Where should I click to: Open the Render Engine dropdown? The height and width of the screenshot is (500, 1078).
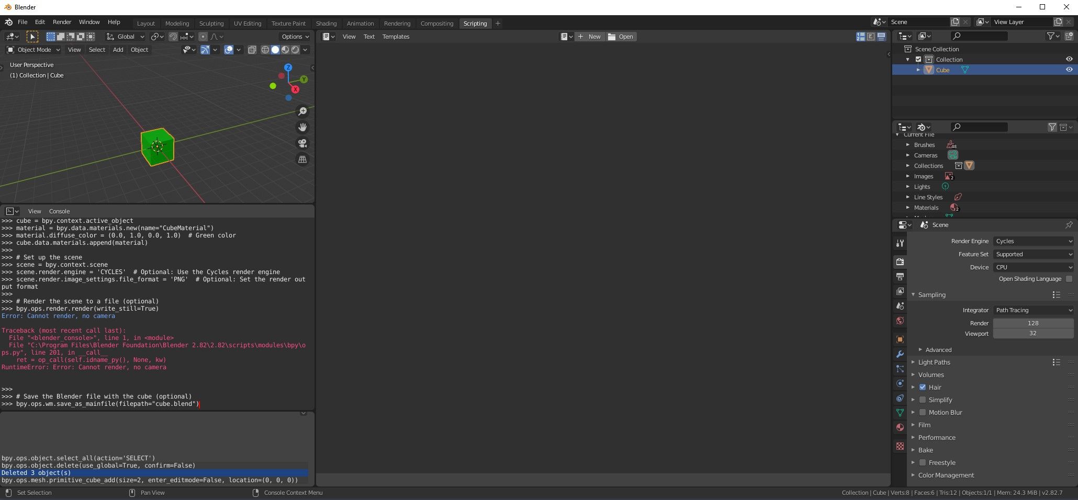click(x=1032, y=241)
